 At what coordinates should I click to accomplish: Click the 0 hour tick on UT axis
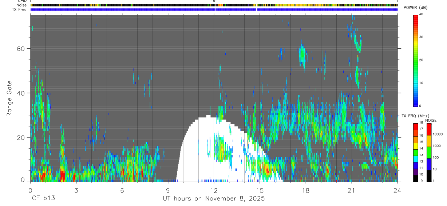(x=30, y=190)
